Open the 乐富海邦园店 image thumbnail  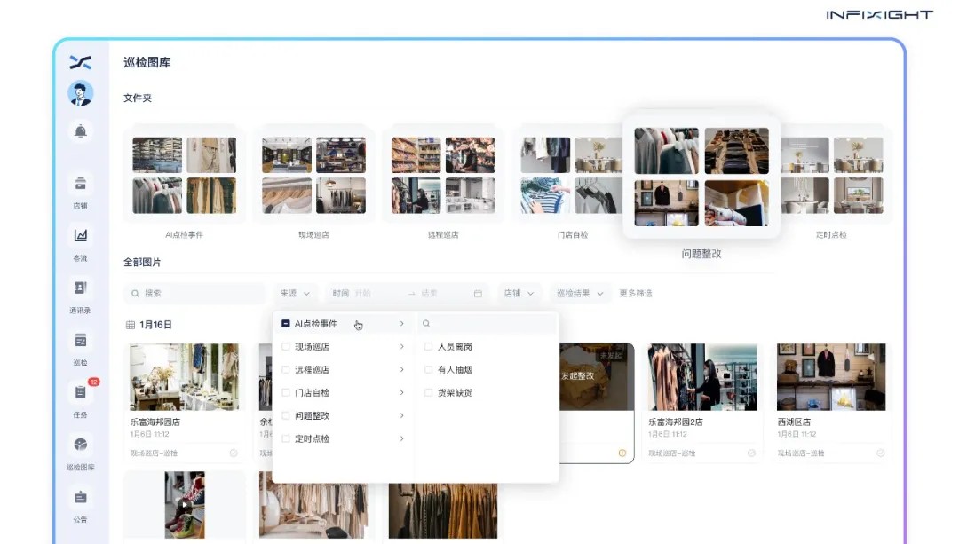(184, 376)
